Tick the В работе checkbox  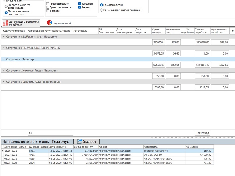coord(47,11)
